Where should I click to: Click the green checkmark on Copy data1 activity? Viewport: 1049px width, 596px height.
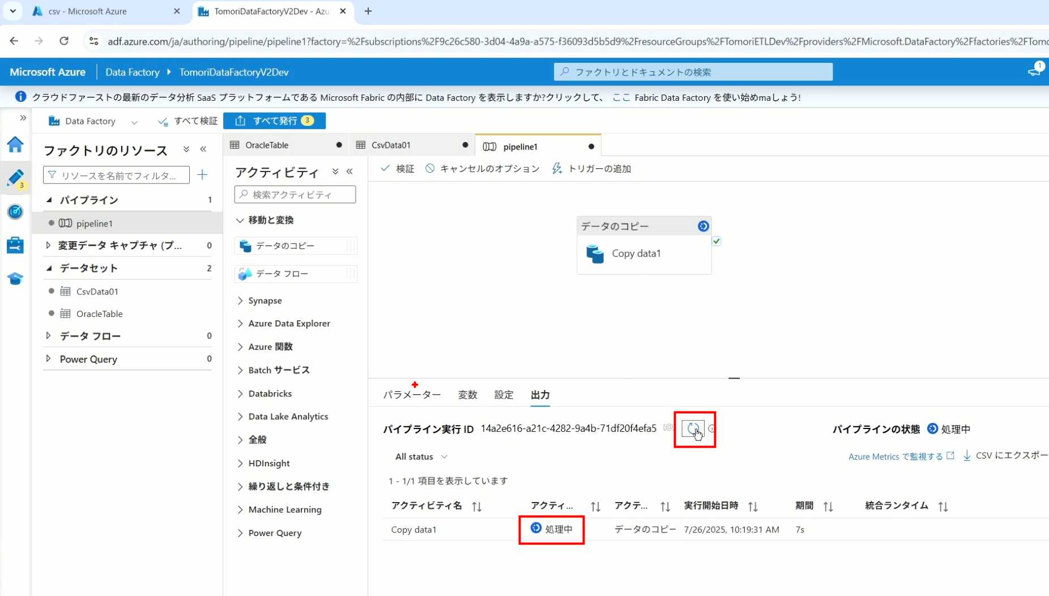click(717, 241)
